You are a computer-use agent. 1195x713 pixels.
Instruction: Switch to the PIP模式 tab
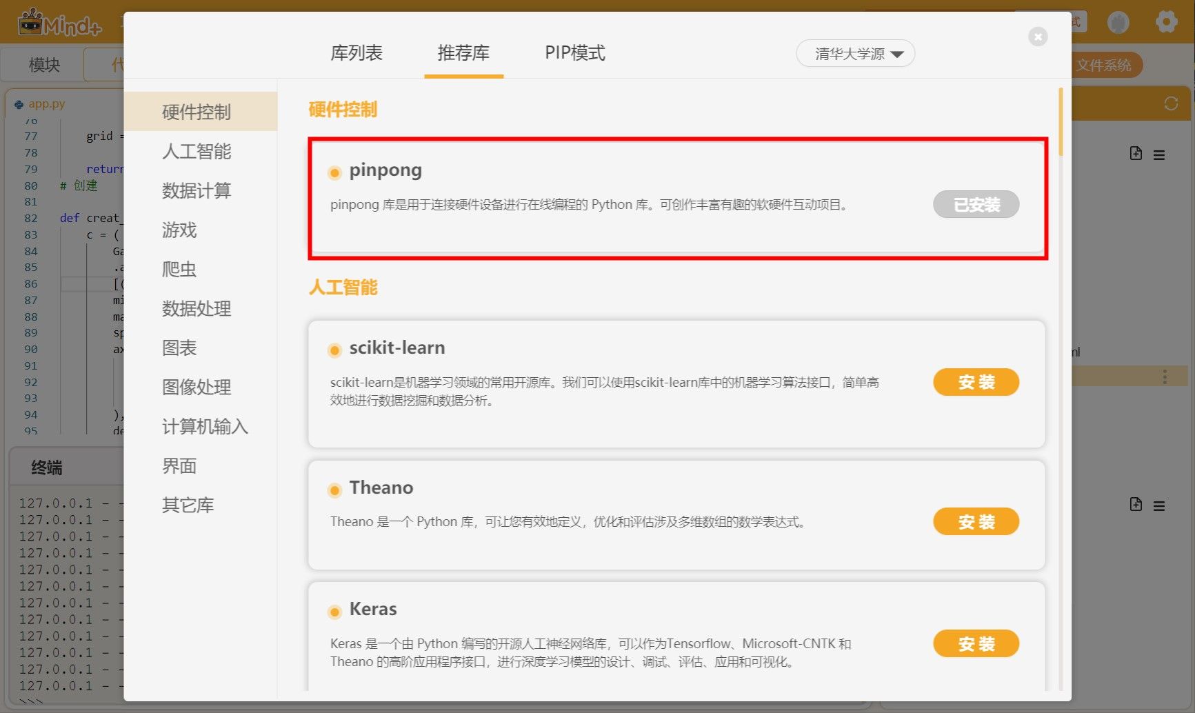click(575, 53)
